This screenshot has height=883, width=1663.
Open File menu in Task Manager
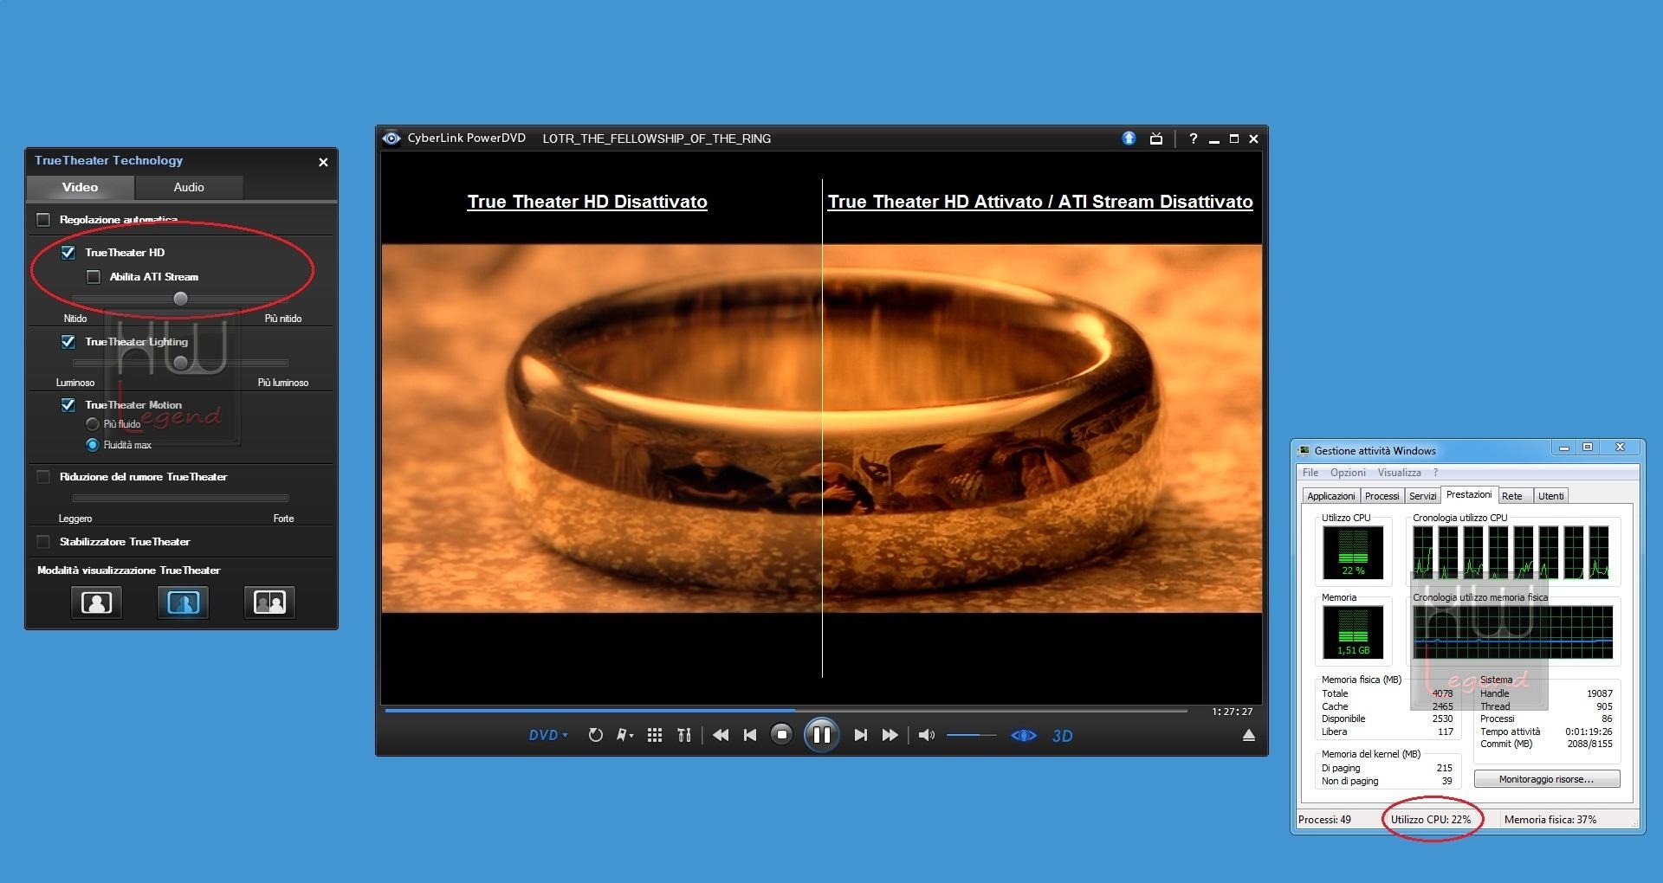pos(1310,473)
